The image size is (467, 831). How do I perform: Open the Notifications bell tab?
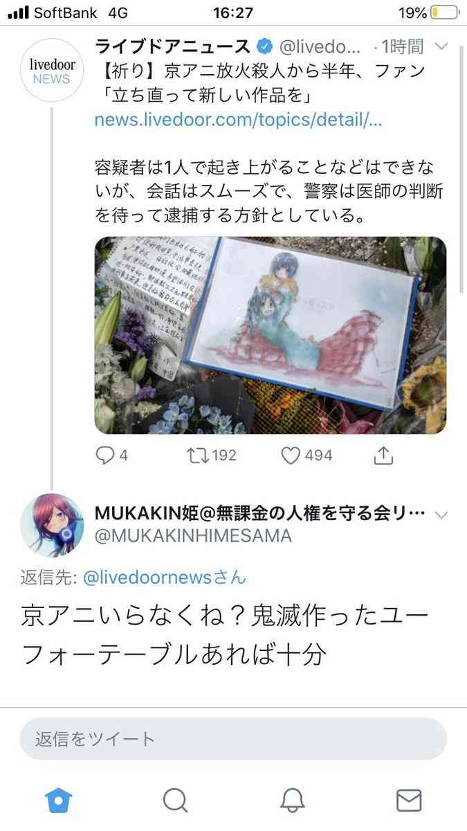coord(292,800)
